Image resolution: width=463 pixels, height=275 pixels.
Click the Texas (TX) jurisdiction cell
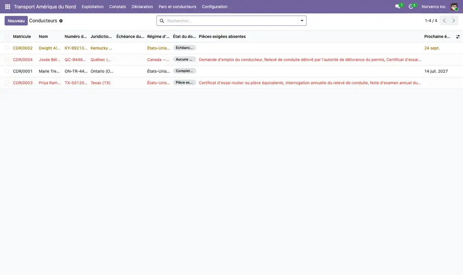tap(100, 83)
